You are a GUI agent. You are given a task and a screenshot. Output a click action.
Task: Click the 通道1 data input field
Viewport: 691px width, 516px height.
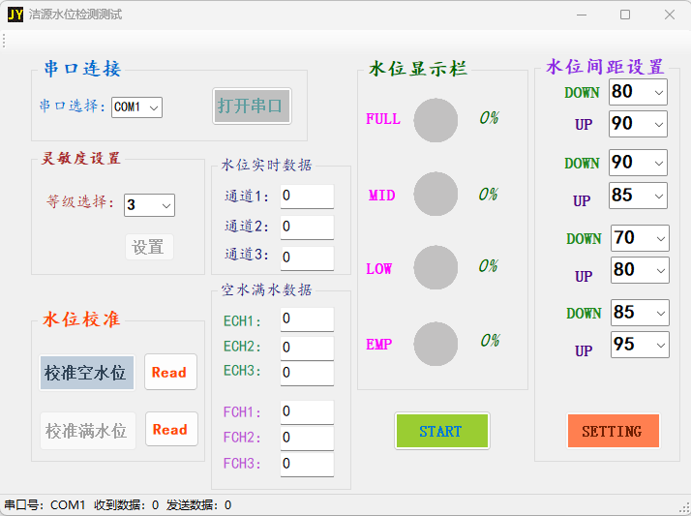(x=307, y=197)
